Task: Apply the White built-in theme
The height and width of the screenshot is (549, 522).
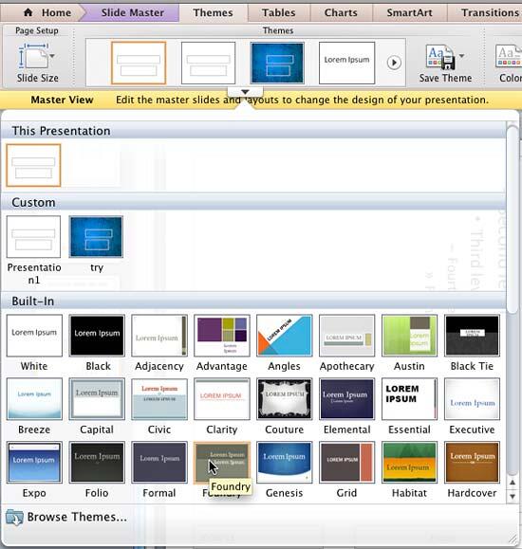Action: click(34, 336)
